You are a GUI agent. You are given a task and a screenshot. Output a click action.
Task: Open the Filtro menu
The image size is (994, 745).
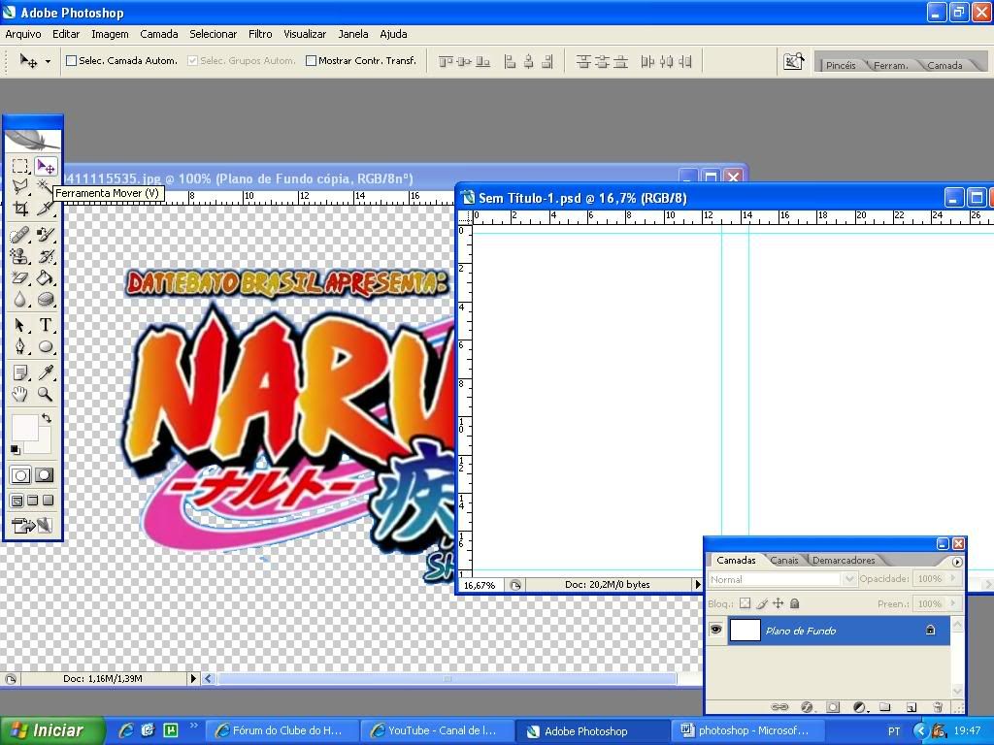(260, 34)
